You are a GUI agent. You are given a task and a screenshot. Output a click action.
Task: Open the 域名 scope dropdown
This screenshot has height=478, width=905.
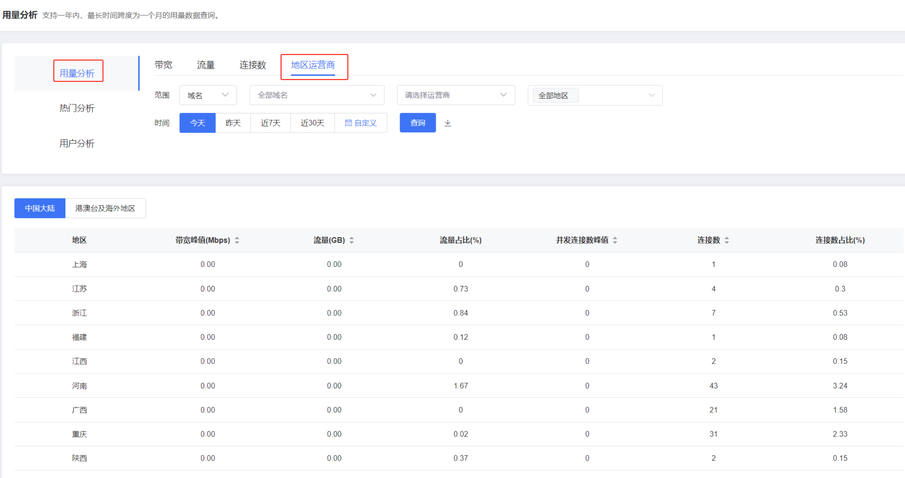pyautogui.click(x=208, y=95)
